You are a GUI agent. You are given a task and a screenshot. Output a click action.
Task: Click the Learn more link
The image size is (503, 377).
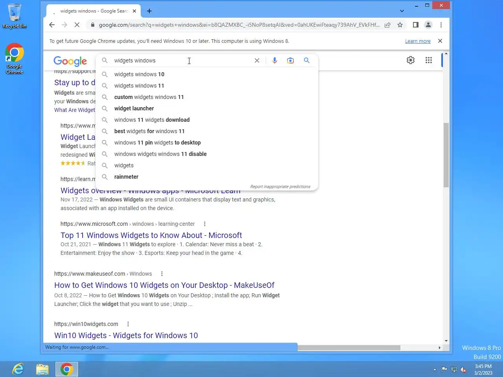(418, 41)
